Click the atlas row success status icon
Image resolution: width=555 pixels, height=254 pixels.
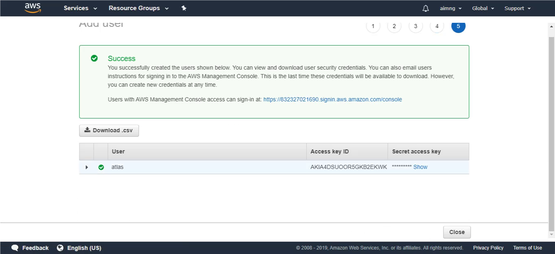101,167
